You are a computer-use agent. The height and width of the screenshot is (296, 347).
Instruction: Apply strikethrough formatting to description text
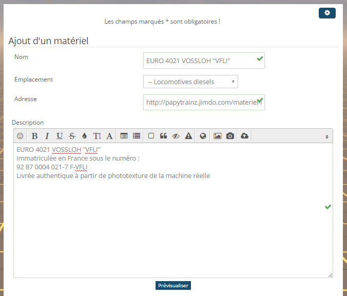click(72, 136)
